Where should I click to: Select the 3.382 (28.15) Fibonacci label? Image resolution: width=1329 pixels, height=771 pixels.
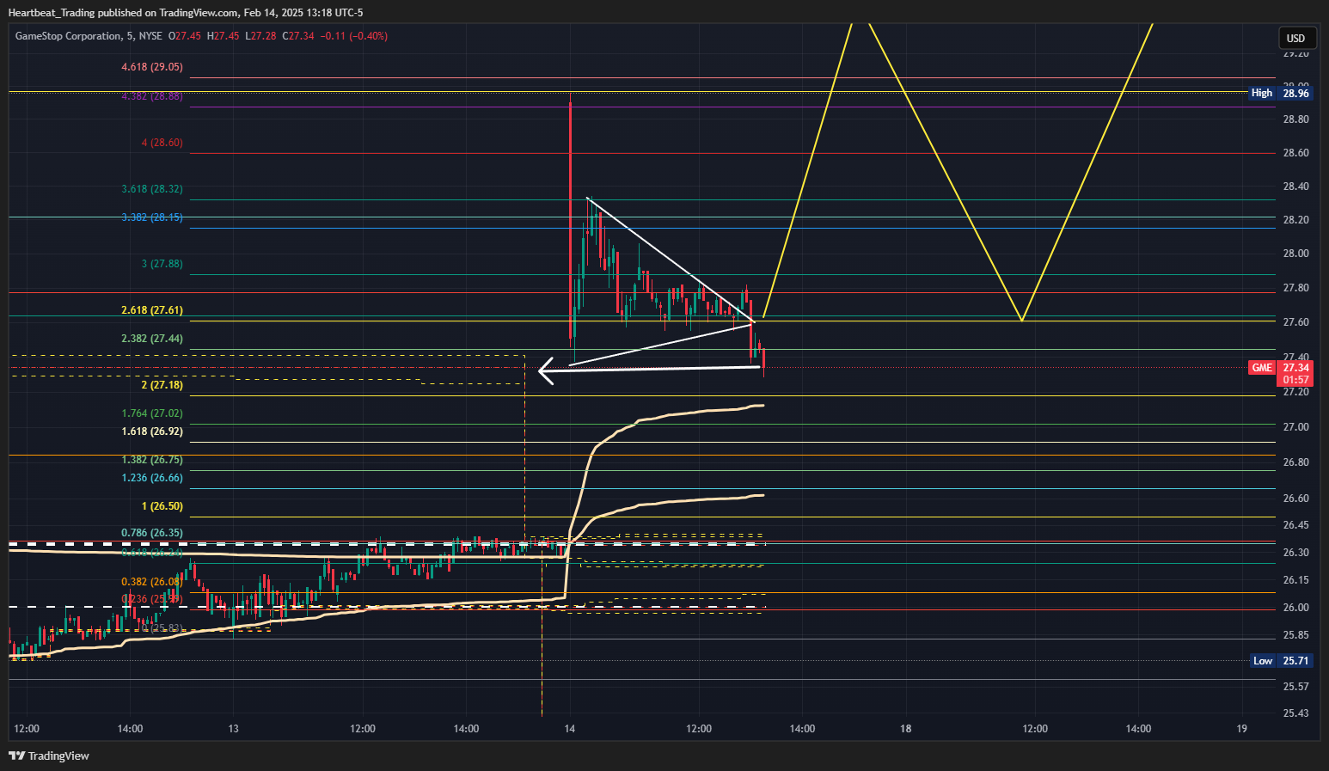(x=152, y=217)
